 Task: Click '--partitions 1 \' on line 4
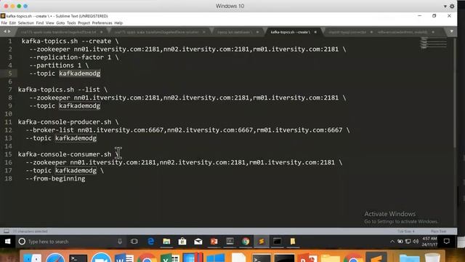point(59,65)
